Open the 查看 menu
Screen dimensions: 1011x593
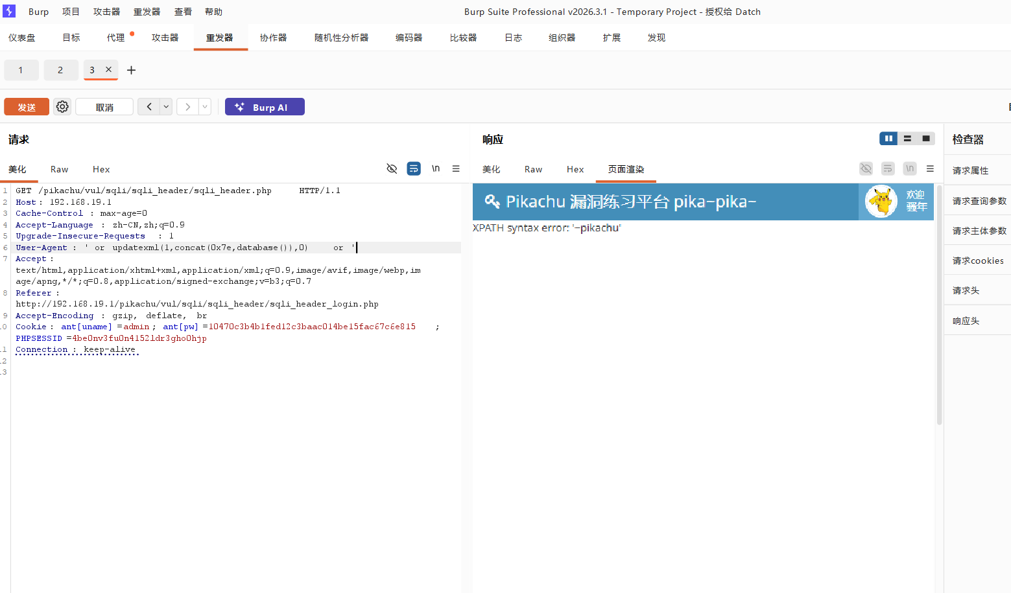pyautogui.click(x=183, y=12)
